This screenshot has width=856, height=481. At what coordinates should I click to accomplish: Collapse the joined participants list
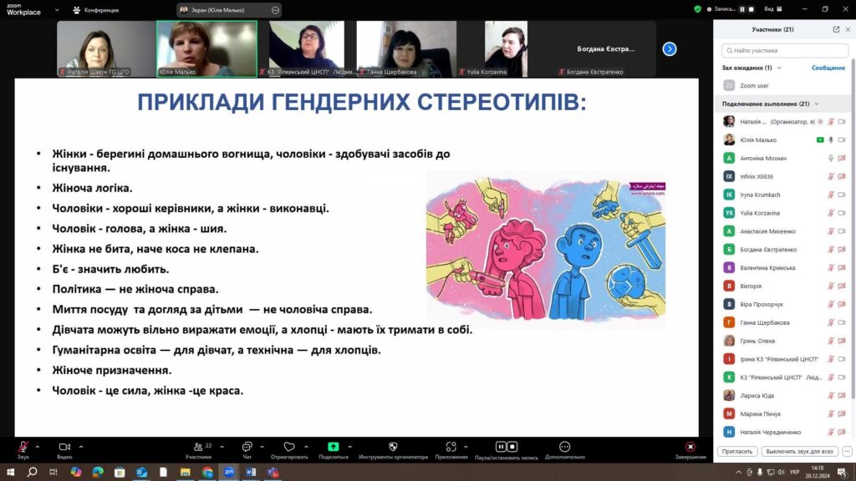pos(817,104)
